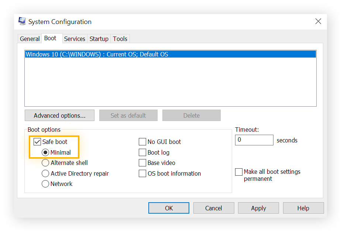This screenshot has width=341, height=231.
Task: Click the OK button
Action: click(169, 208)
